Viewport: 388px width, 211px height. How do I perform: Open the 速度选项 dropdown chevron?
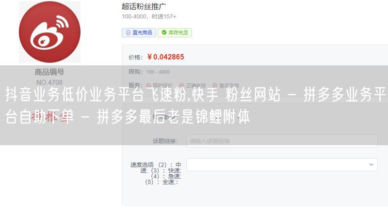pos(371,165)
